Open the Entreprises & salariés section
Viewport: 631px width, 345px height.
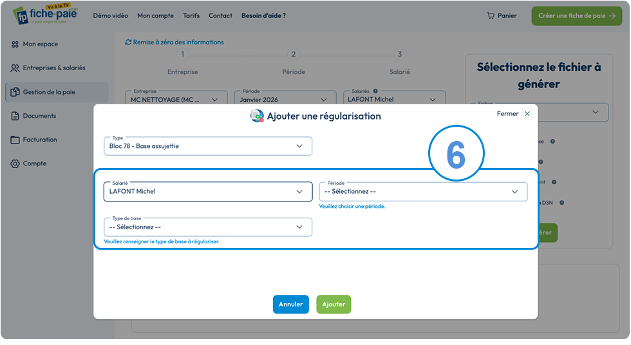click(48, 68)
